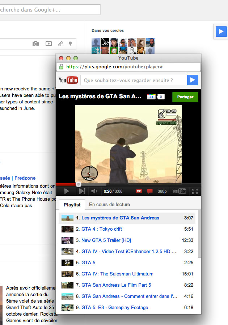This screenshot has height=325, width=228.
Task: Click thumbnail of The Salesman Ultimatum
Action: (67, 274)
